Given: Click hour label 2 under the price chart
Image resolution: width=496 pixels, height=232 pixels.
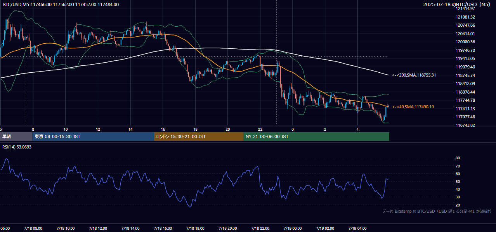Looking at the screenshot, I should pos(325,130).
